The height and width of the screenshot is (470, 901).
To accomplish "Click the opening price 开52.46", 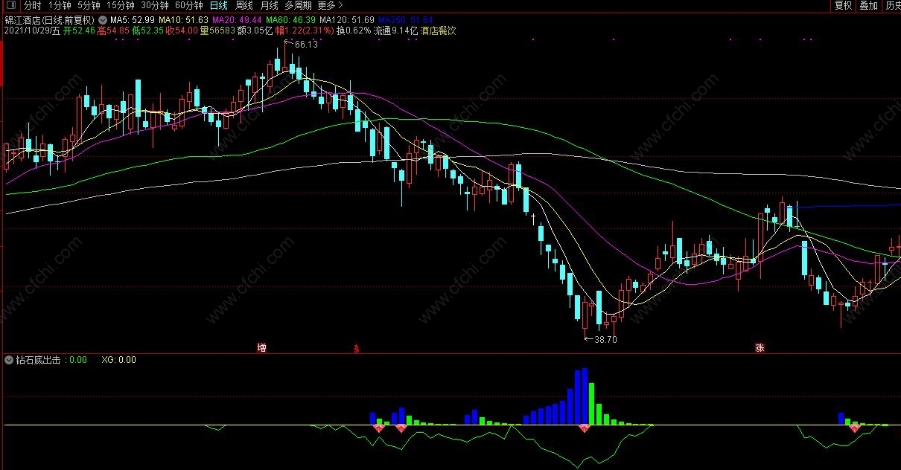I will (79, 31).
